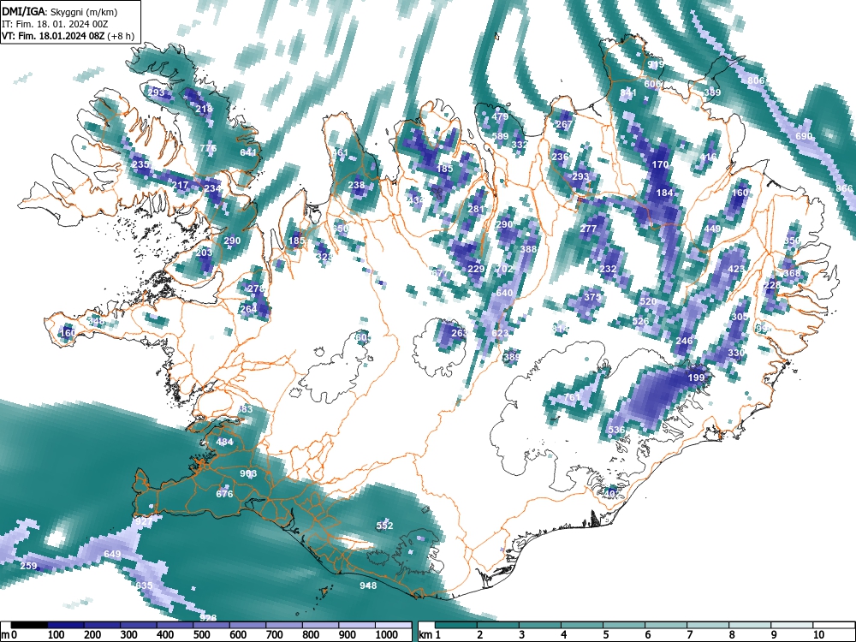This screenshot has height=642, width=856.
Task: Click the visibility value 263
Action: [460, 333]
